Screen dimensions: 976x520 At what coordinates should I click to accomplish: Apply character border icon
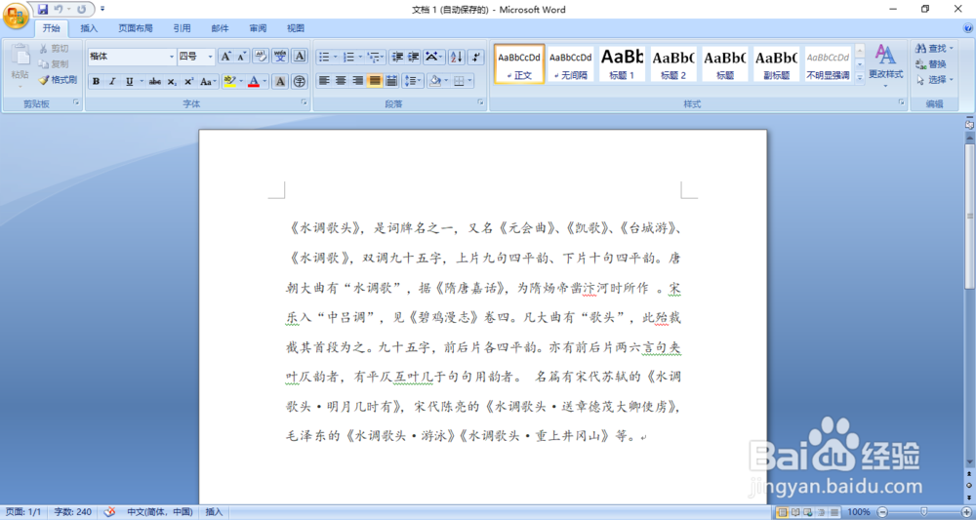click(300, 57)
